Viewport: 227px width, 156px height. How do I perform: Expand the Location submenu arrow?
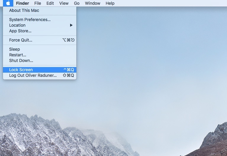[71, 25]
